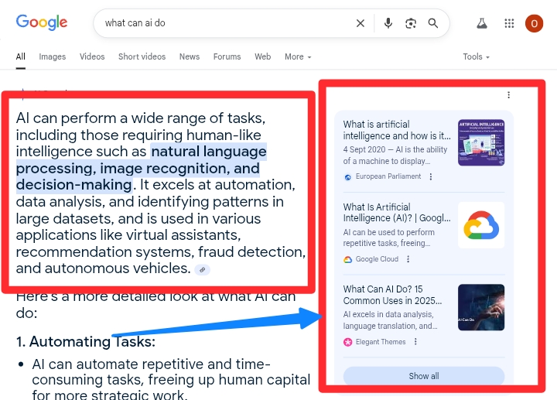Open the Forums tab
The width and height of the screenshot is (557, 400).
[x=227, y=56]
